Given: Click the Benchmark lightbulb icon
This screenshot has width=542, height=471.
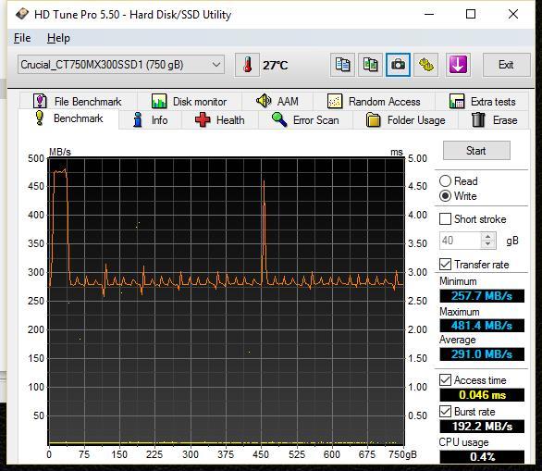Looking at the screenshot, I should click(x=40, y=118).
